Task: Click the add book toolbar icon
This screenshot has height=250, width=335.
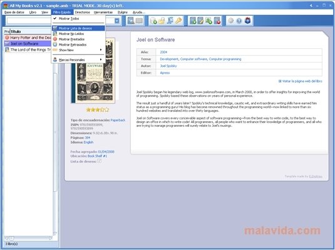Action: [x=193, y=21]
